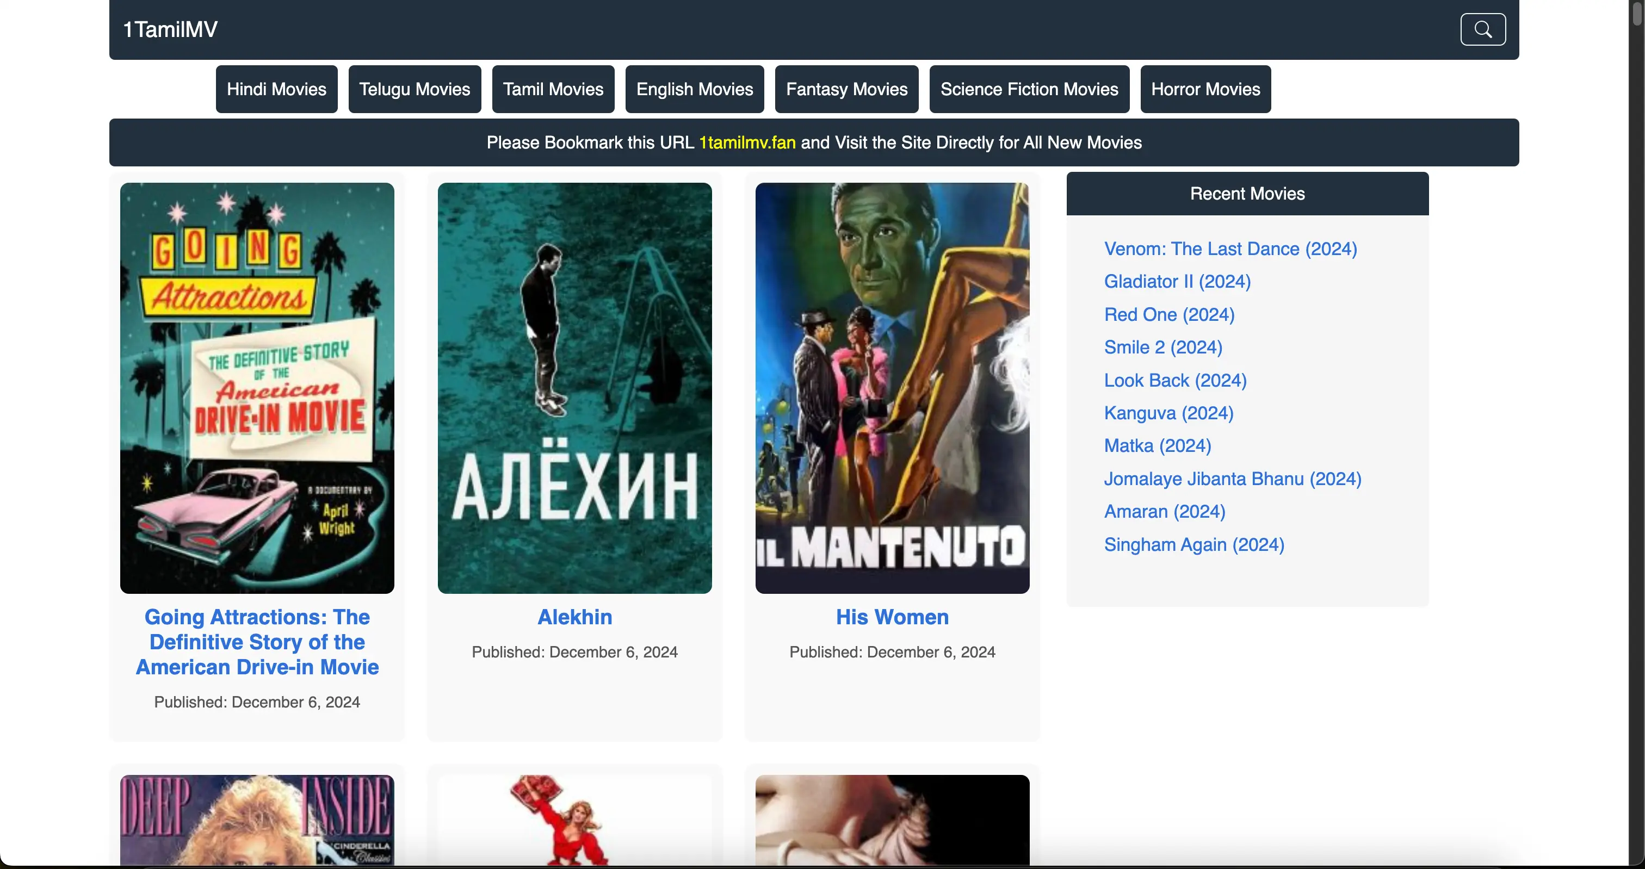The width and height of the screenshot is (1645, 869).
Task: Open the Going Attractions poster thumbnail
Action: coord(257,388)
